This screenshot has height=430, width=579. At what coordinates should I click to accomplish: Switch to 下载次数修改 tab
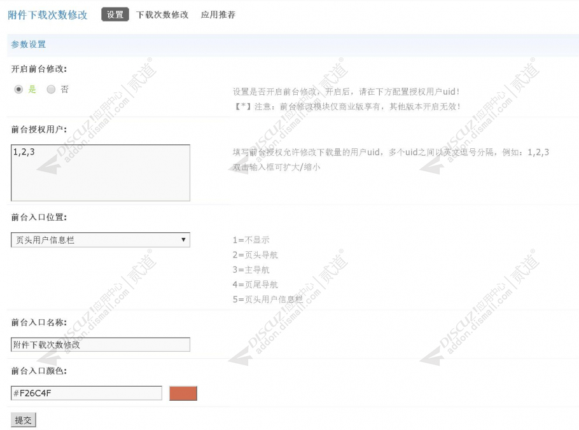click(x=162, y=15)
